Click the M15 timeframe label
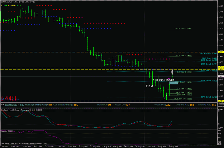Viewport: 224px width, 148px height. 19,5
